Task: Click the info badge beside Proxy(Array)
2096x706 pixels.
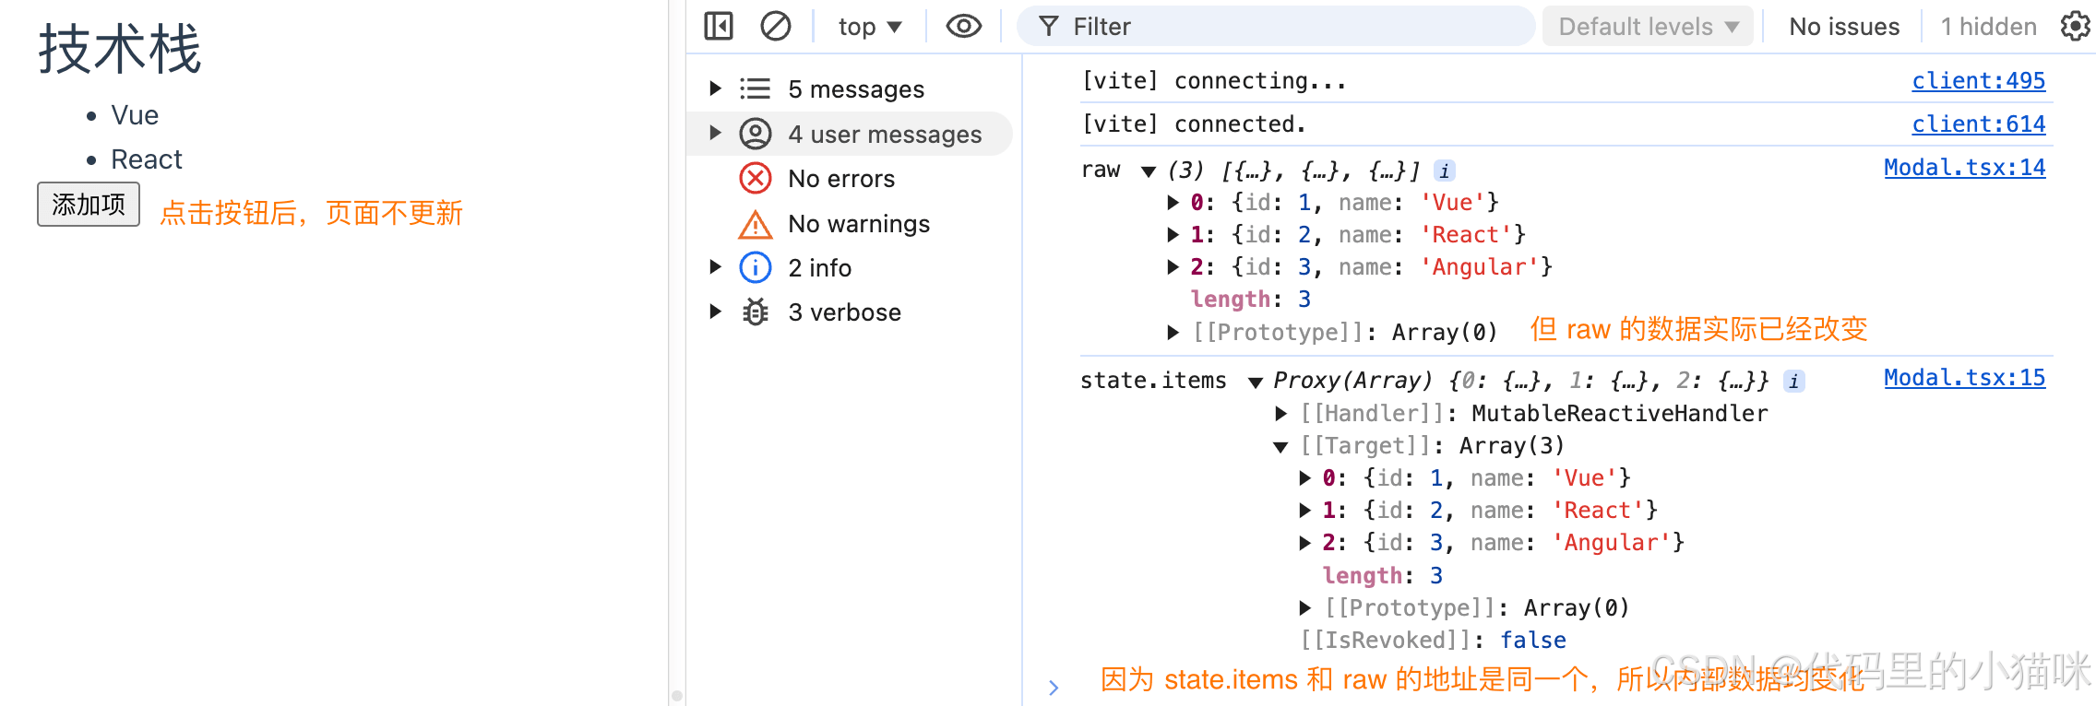Action: tap(1793, 382)
